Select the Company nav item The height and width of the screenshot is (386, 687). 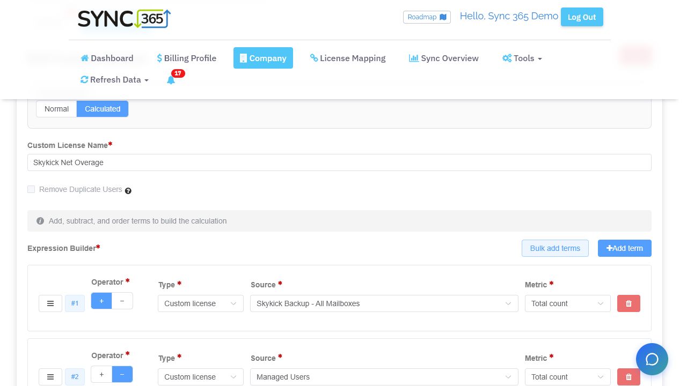[x=263, y=58]
